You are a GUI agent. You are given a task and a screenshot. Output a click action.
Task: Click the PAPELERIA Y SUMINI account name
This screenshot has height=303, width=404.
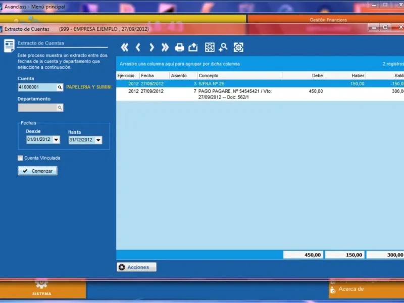(89, 87)
